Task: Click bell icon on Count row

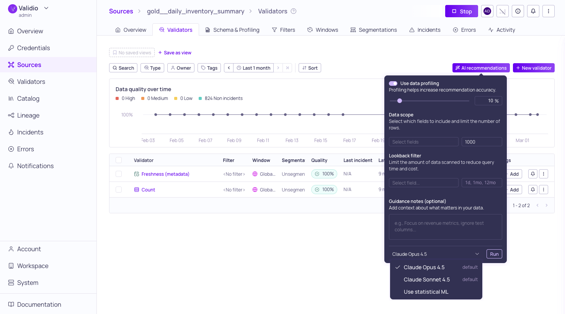Action: [532, 190]
